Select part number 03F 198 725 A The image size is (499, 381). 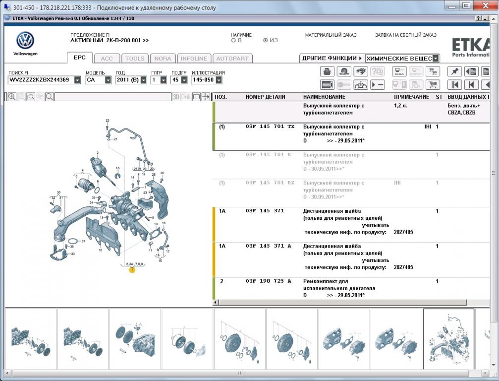click(268, 281)
